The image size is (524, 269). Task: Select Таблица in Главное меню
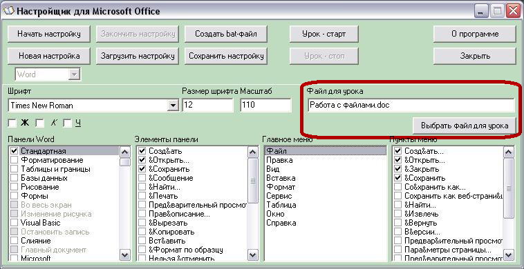[326, 205]
